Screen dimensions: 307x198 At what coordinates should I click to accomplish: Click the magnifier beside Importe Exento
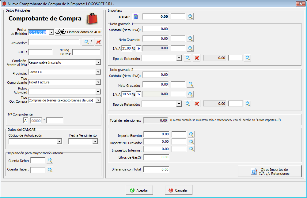[191, 134]
